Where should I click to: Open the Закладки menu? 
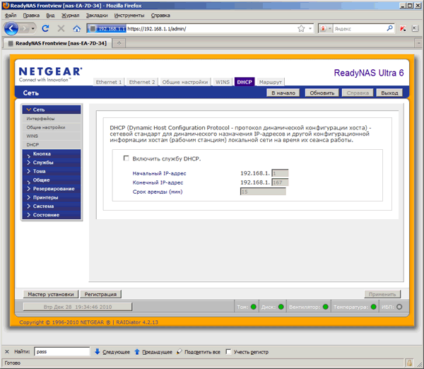pos(97,16)
